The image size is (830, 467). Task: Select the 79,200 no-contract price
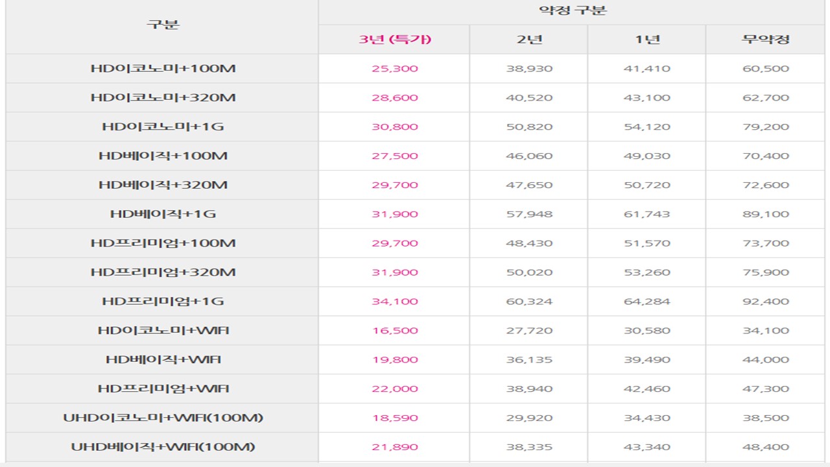click(766, 126)
